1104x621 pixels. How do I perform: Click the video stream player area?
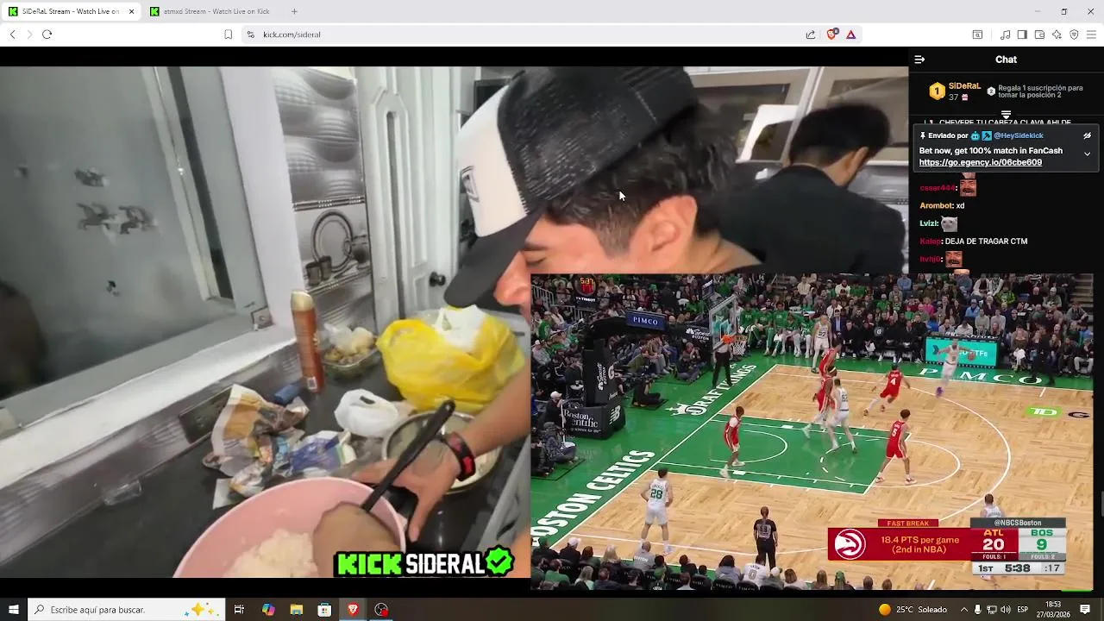[454, 322]
